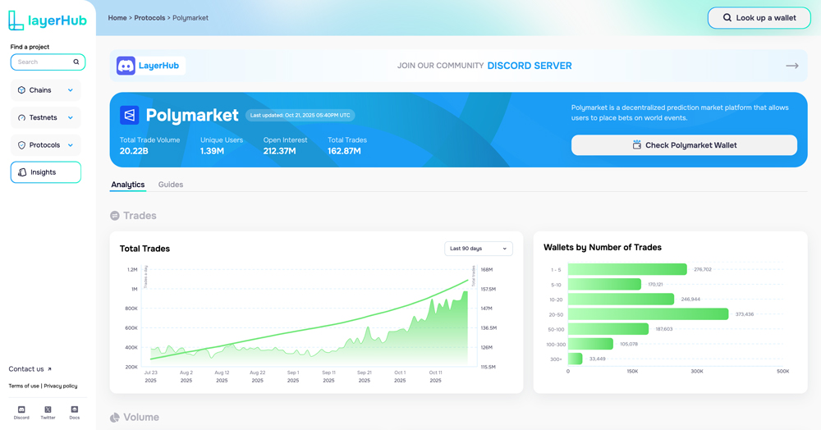The height and width of the screenshot is (430, 821).
Task: Click the Testnets gauge icon
Action: tap(21, 117)
